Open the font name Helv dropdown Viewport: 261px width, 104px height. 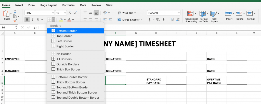53,13
